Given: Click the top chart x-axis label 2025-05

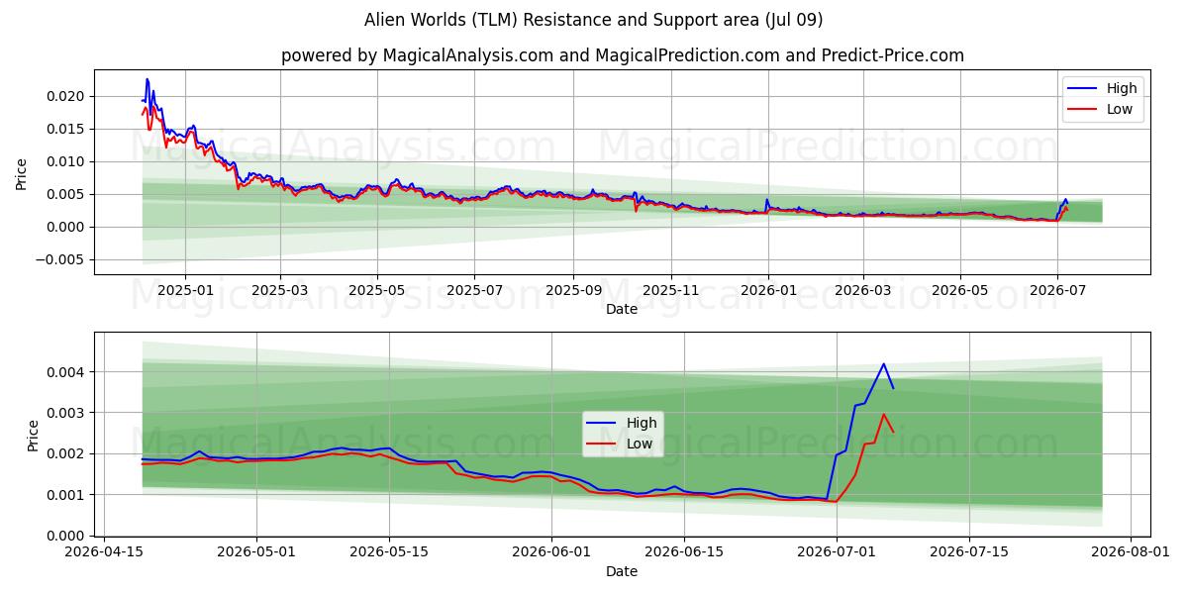Looking at the screenshot, I should tap(377, 291).
